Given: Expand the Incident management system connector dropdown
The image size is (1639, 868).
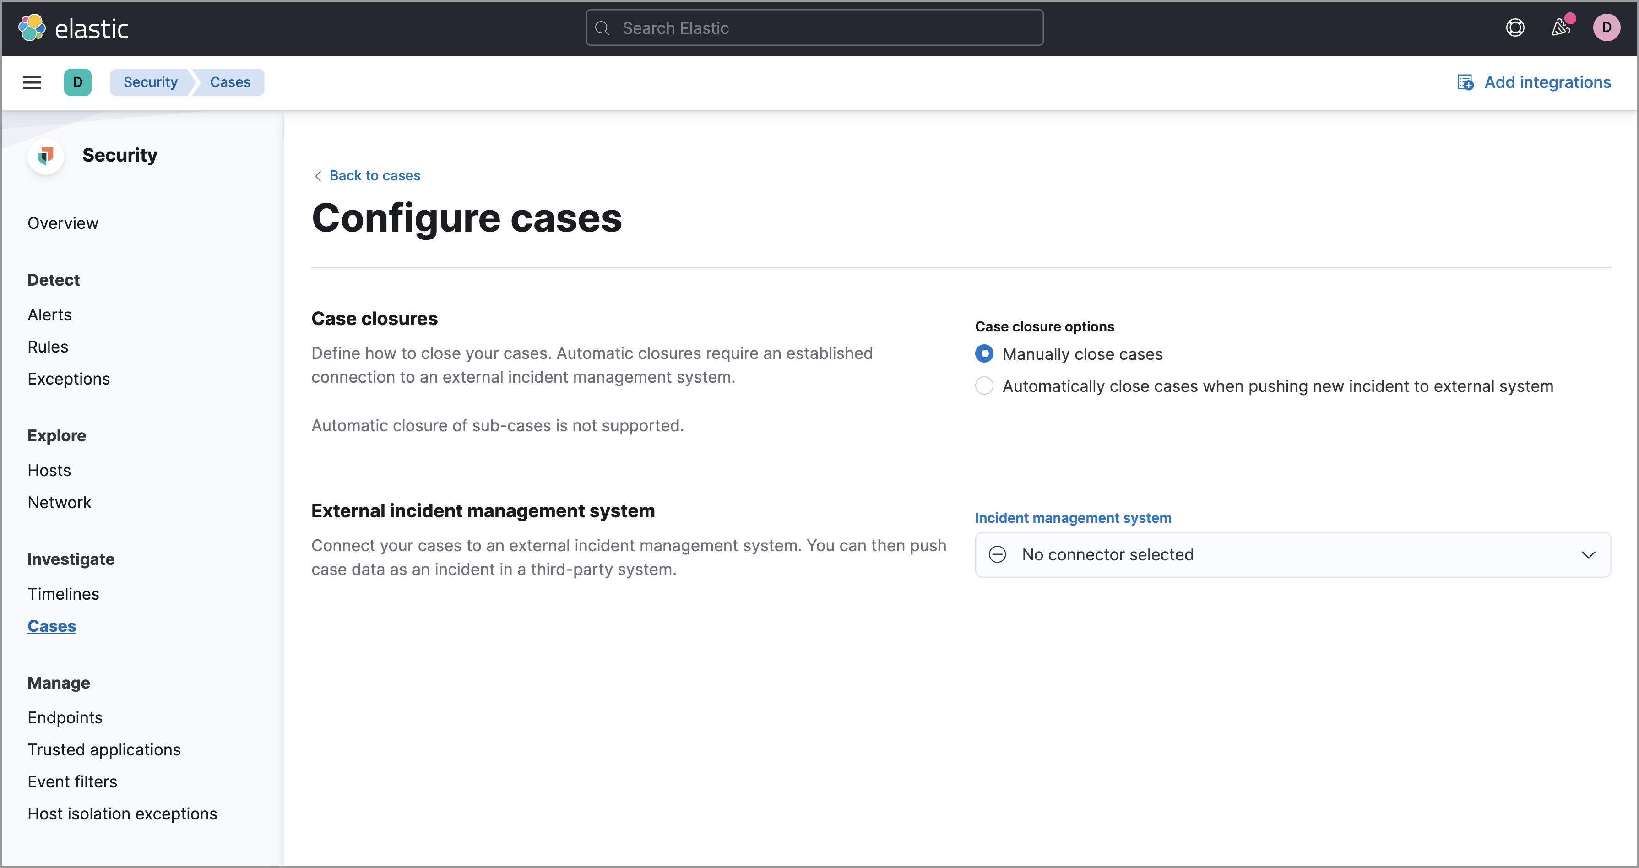Looking at the screenshot, I should click(1589, 554).
